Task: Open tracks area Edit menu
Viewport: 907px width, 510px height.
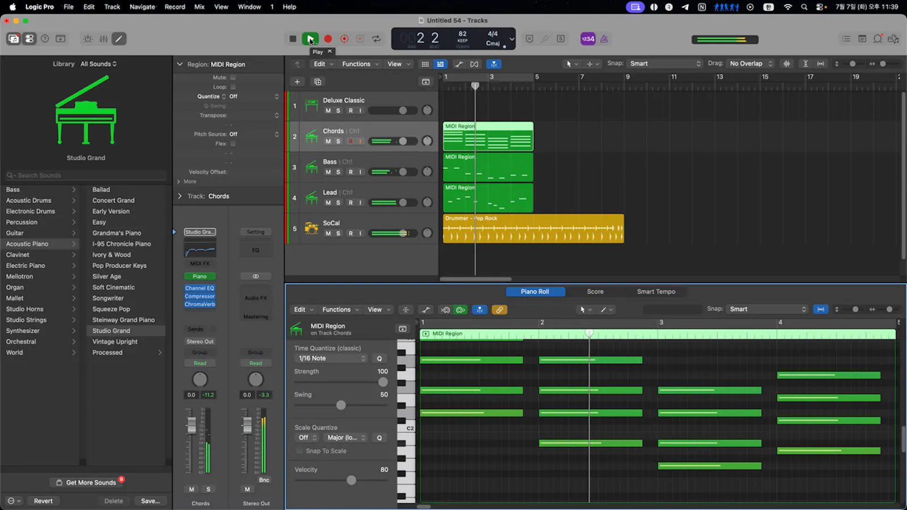Action: point(323,64)
